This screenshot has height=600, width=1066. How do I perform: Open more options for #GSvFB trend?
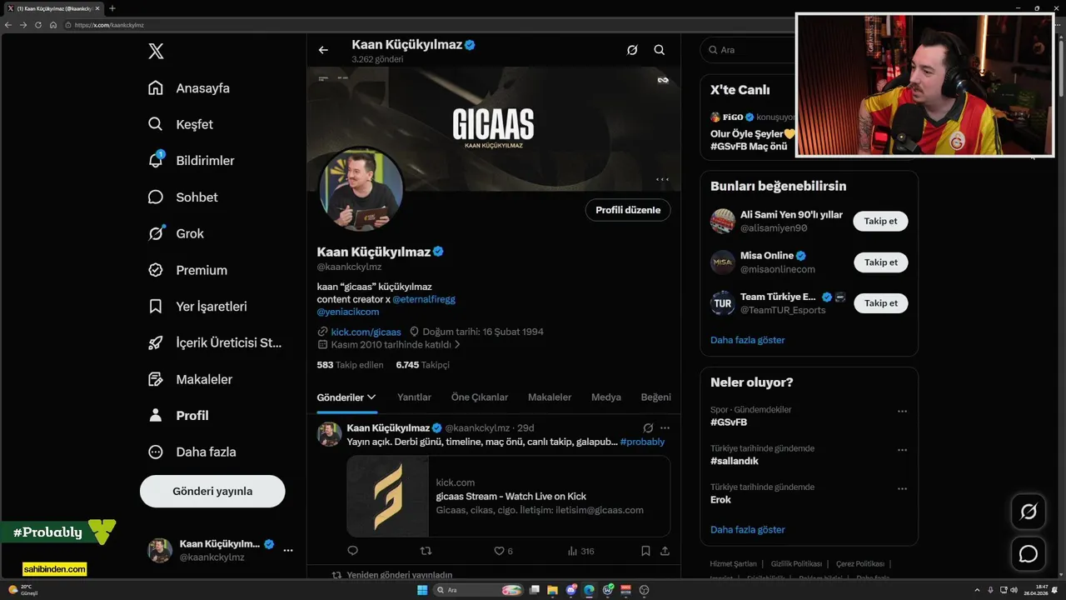click(902, 412)
